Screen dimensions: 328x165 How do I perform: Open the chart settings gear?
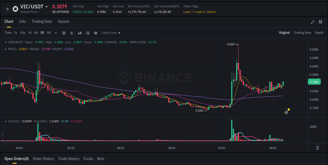tap(96, 33)
